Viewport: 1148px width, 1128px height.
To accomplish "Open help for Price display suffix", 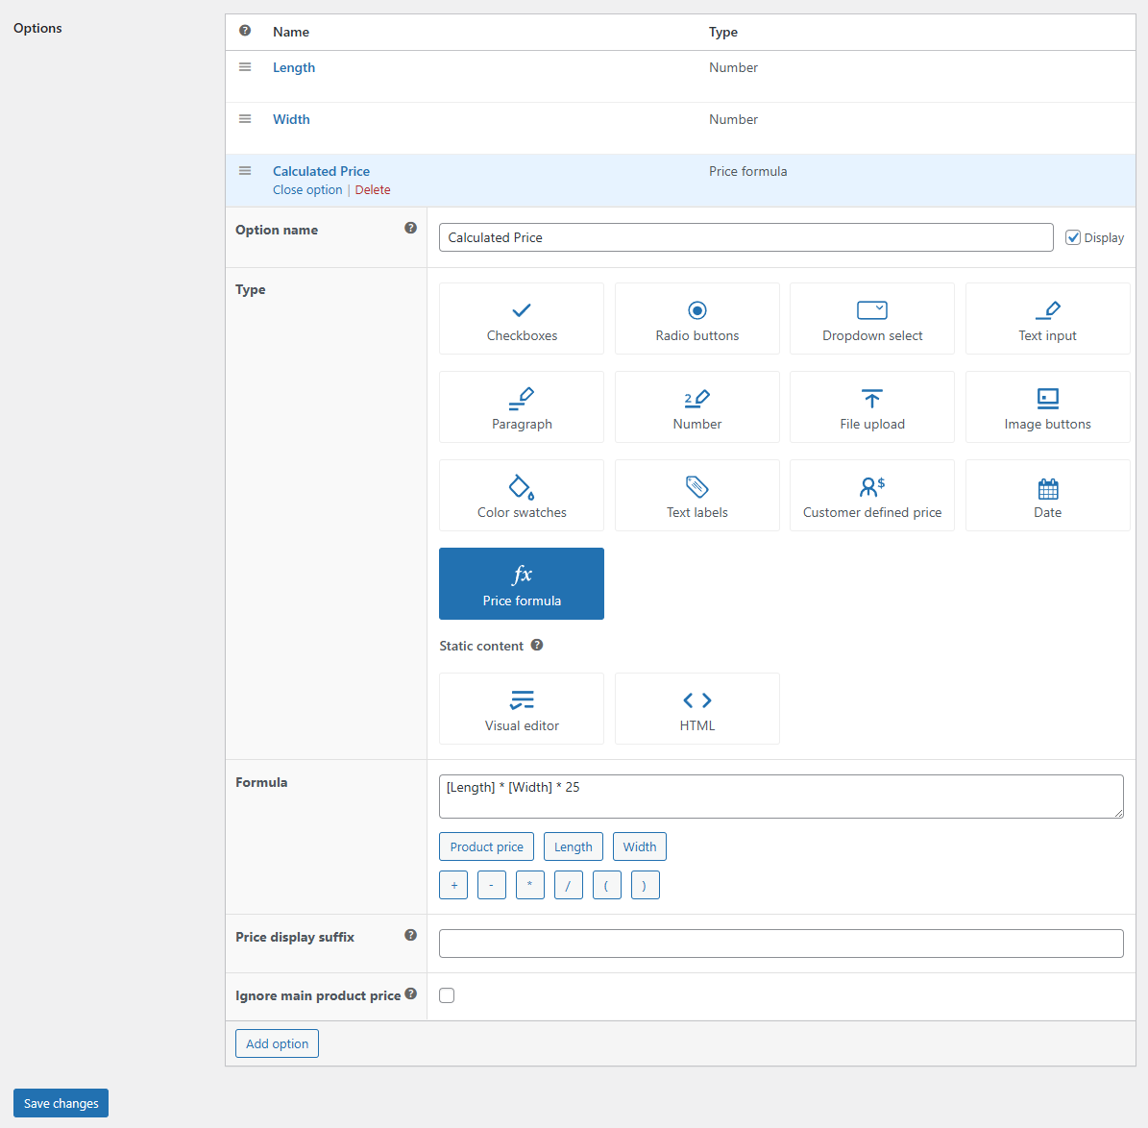I will pos(411,935).
